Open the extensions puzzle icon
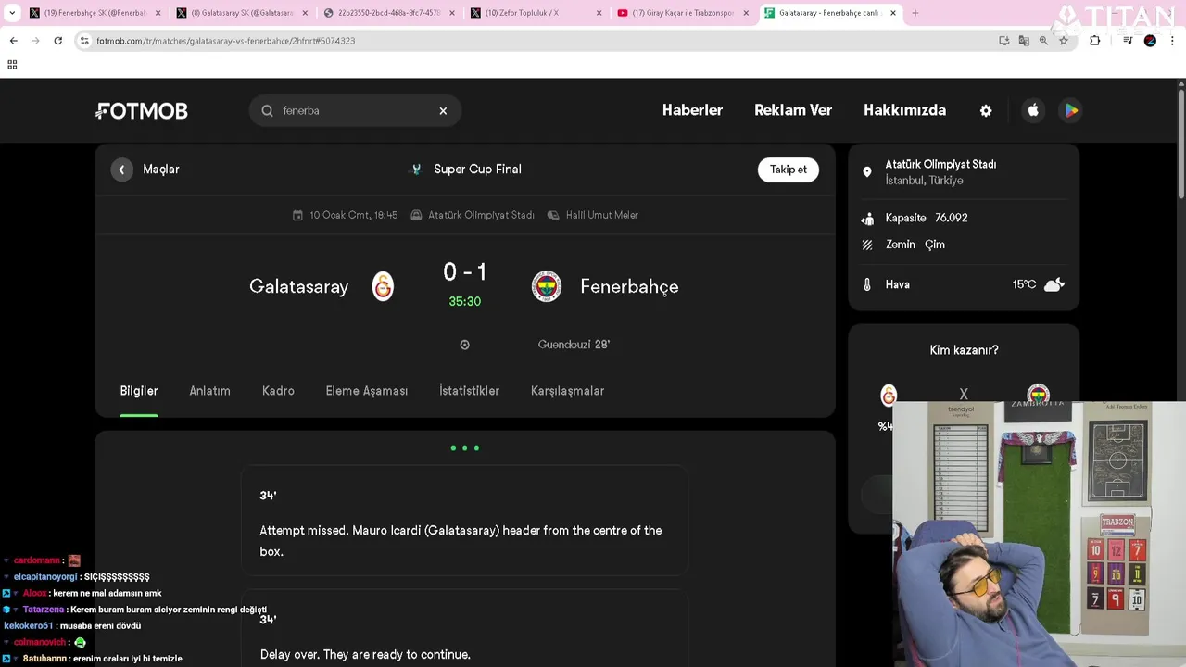1186x667 pixels. (1095, 41)
